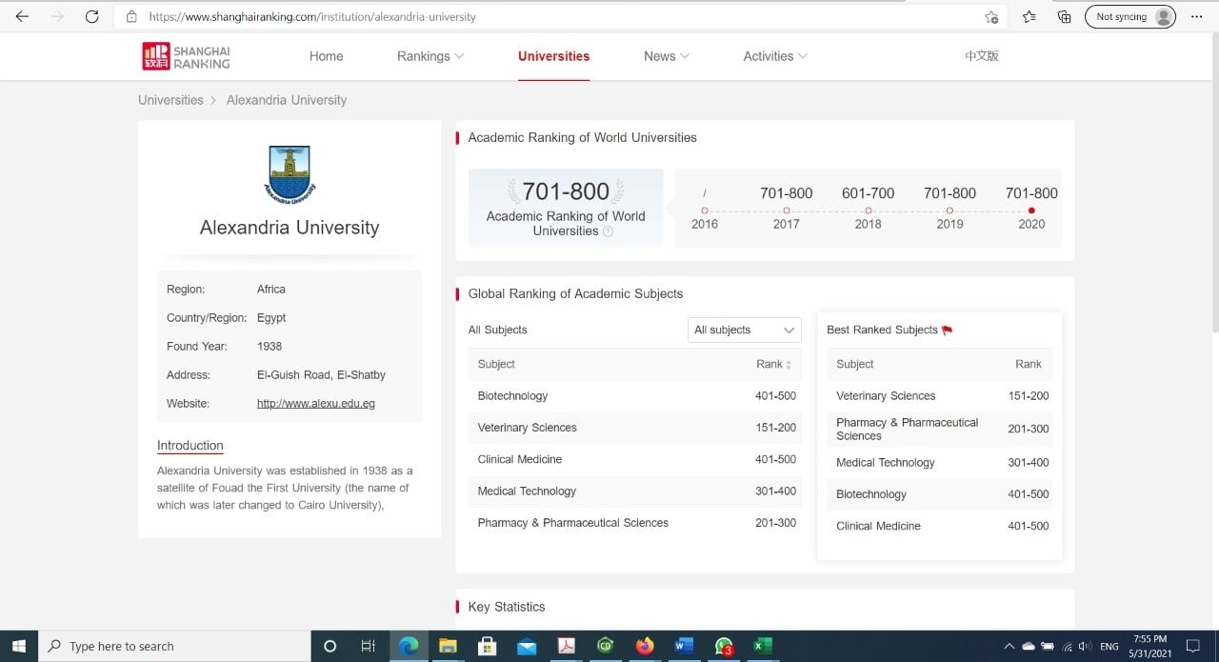This screenshot has width=1219, height=662.
Task: Open Firefox from the taskbar
Action: (x=645, y=646)
